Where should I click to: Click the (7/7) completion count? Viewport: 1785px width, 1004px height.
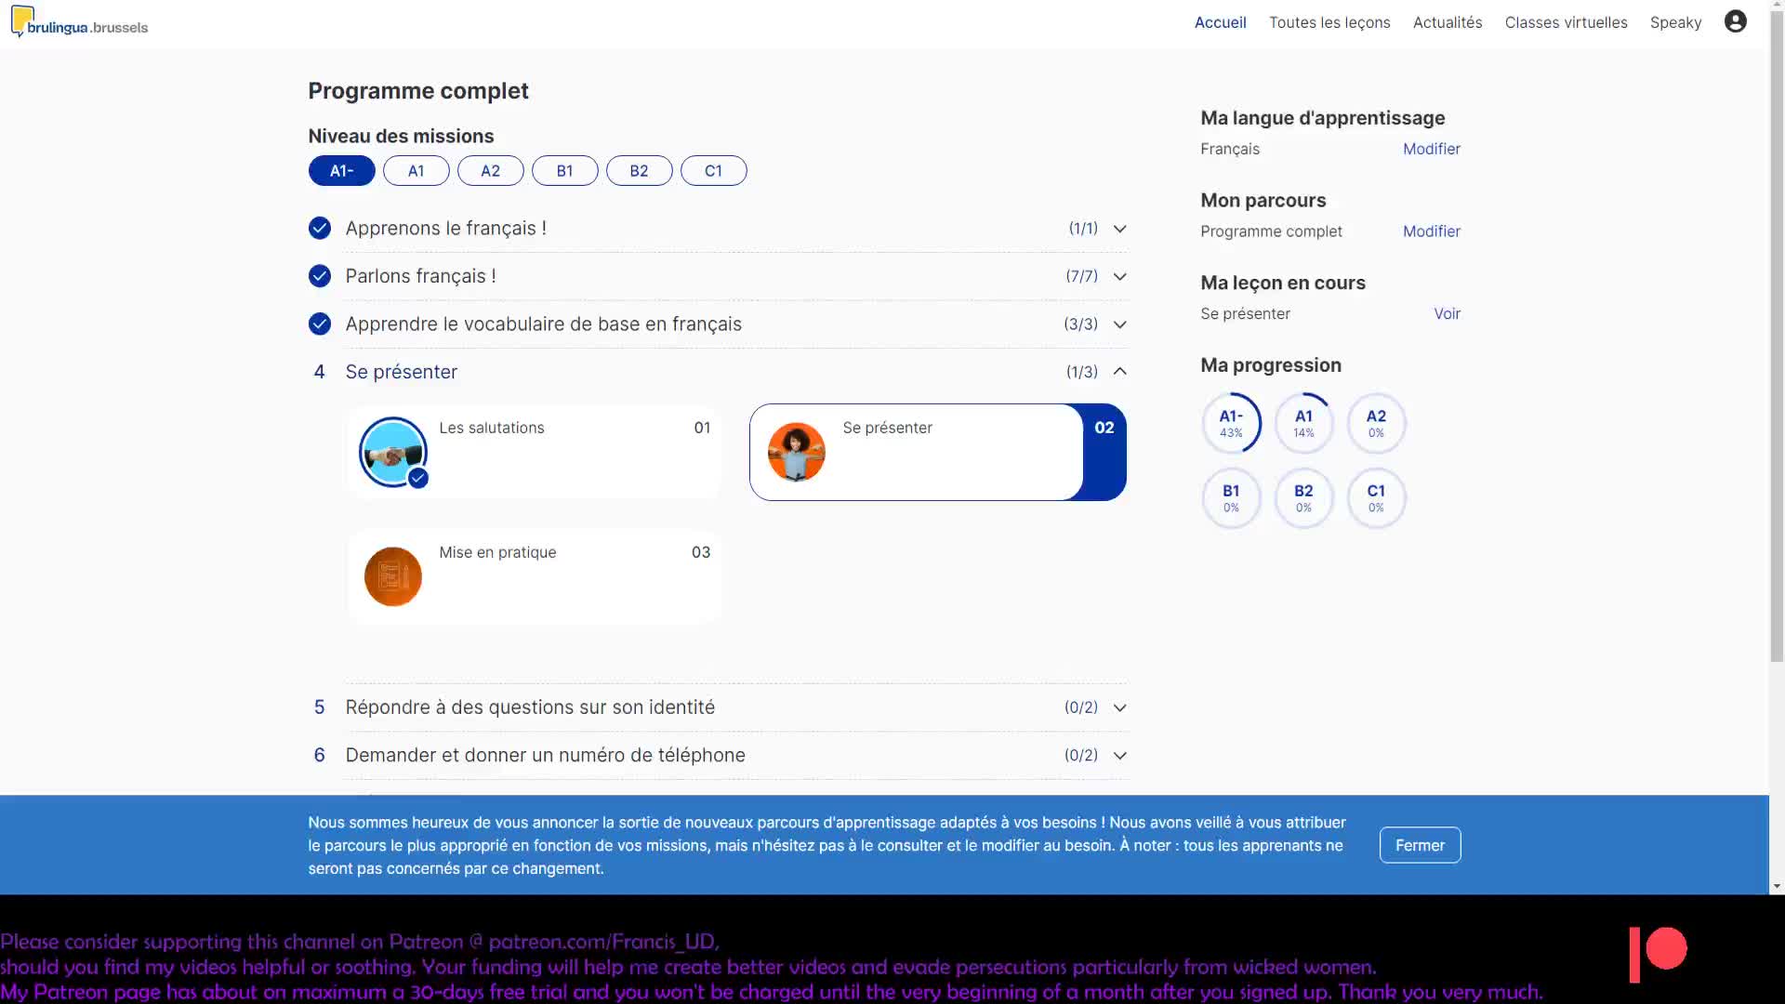[1081, 276]
